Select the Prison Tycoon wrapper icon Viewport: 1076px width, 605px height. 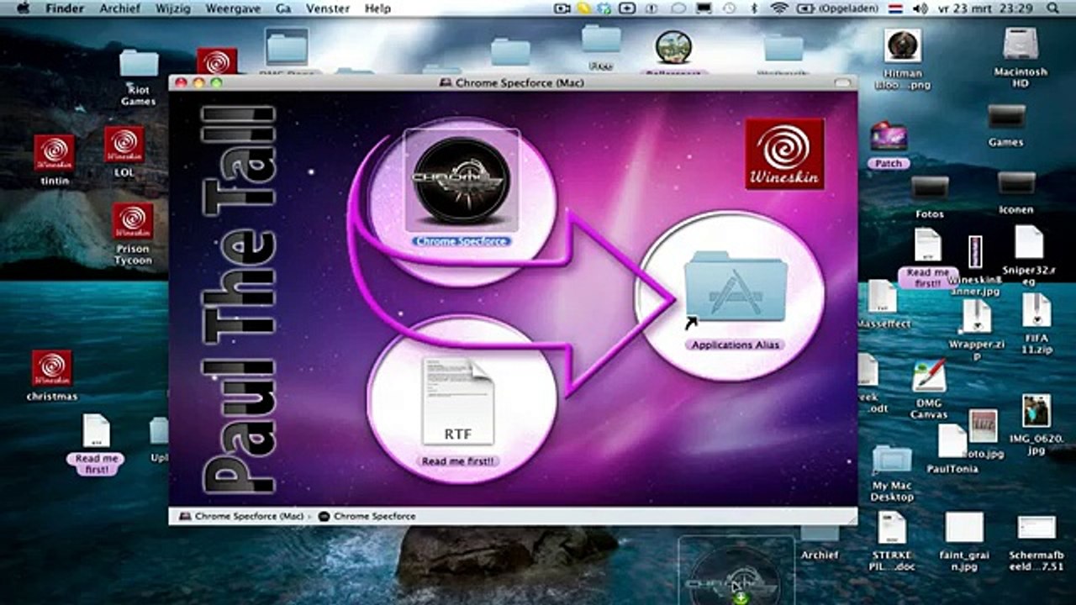133,221
